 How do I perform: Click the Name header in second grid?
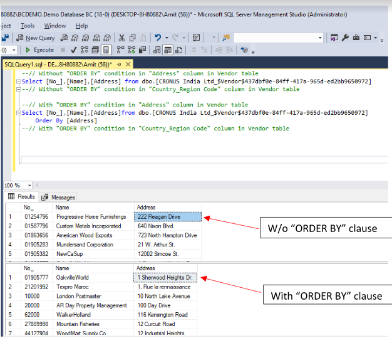(93, 268)
